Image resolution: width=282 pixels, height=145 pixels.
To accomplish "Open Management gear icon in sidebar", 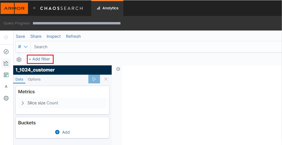I will pos(6,99).
